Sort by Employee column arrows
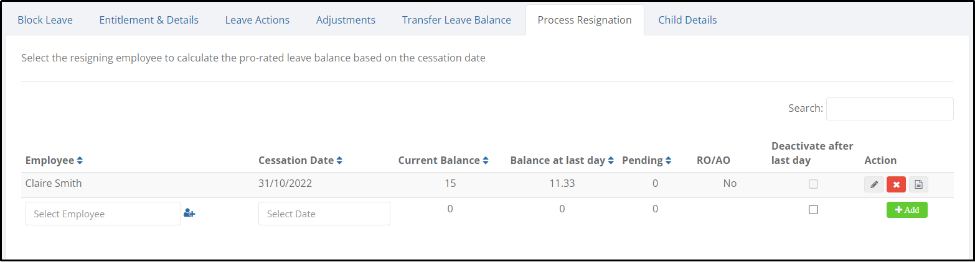This screenshot has height=262, width=975. tap(80, 161)
